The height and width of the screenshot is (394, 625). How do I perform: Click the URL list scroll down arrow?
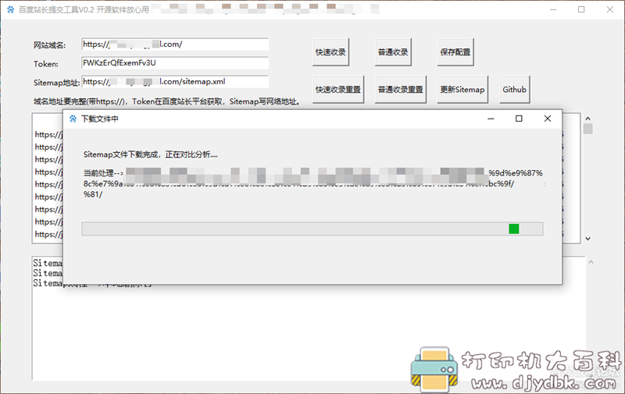(587, 239)
